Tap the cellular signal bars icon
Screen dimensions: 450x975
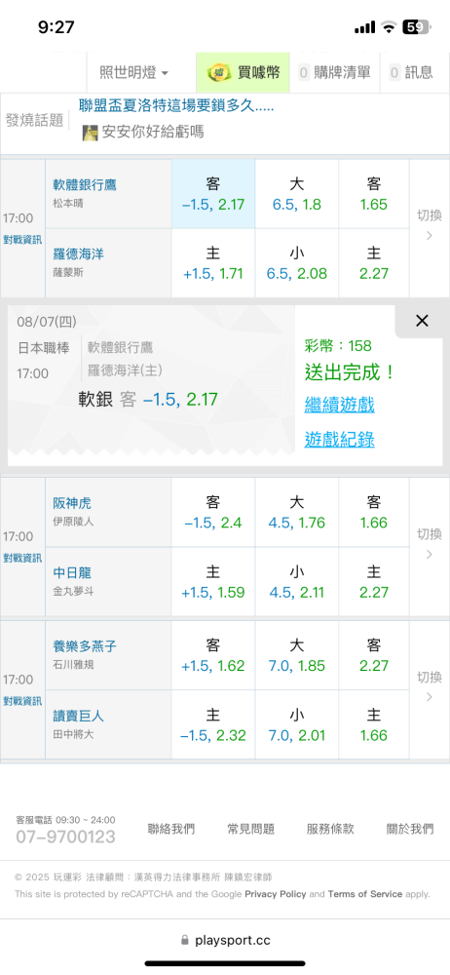click(x=365, y=27)
